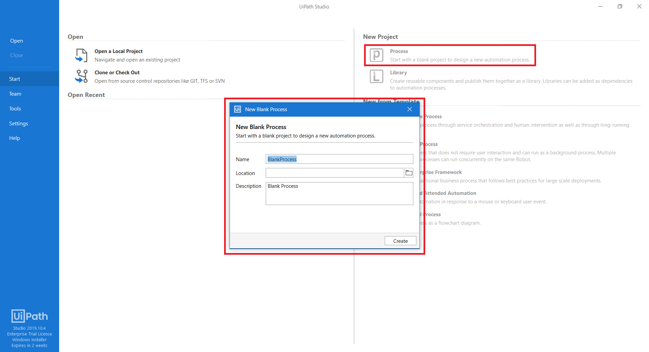Open the Start tab in the sidebar
649x352 pixels.
coord(29,79)
